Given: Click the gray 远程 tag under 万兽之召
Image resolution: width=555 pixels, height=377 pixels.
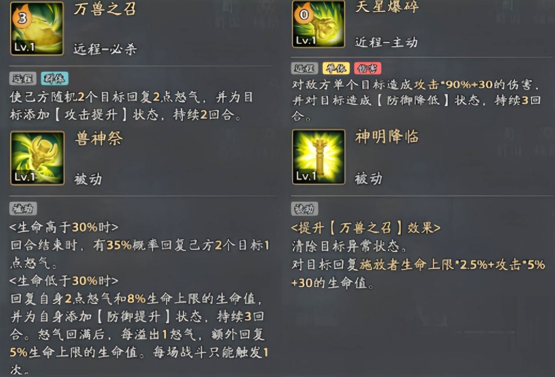Looking at the screenshot, I should tap(23, 79).
